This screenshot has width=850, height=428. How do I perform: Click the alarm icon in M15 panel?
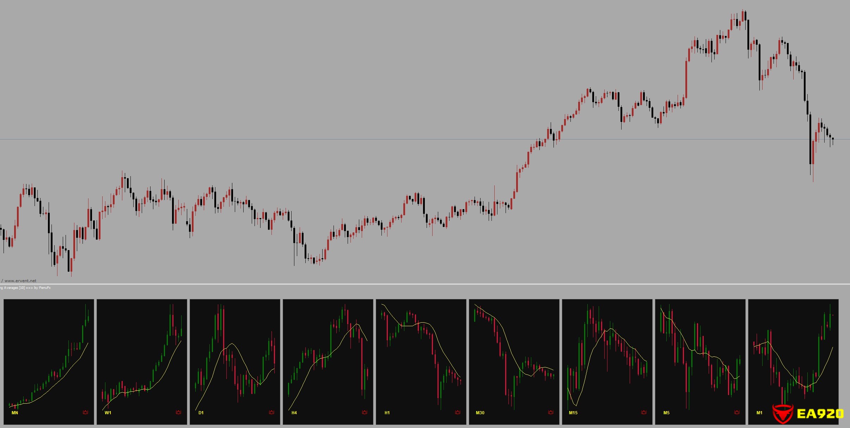coord(644,412)
